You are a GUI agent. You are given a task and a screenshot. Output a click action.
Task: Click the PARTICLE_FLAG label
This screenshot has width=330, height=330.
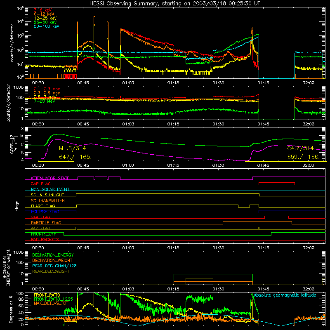[x=46, y=222]
